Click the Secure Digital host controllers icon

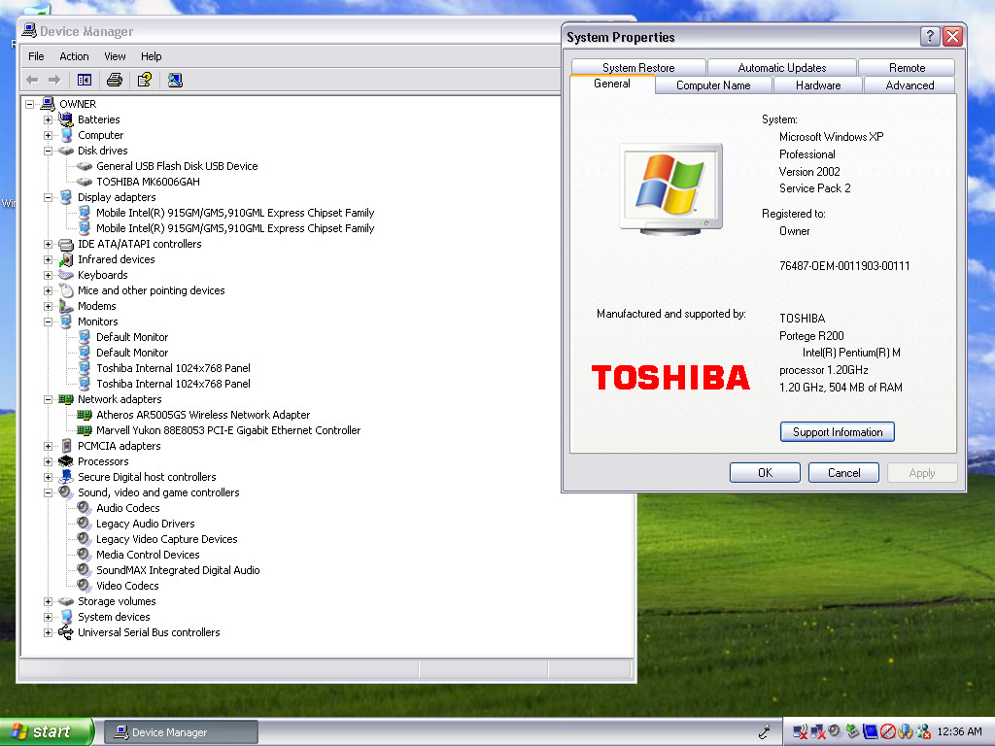[66, 477]
